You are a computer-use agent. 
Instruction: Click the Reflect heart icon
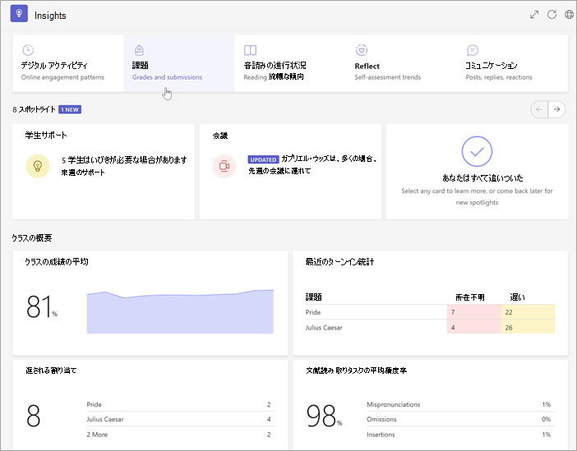point(362,49)
